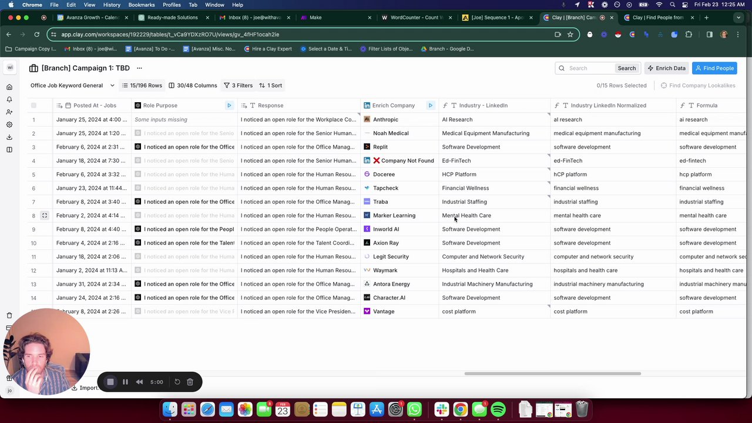Image resolution: width=752 pixels, height=423 pixels.
Task: Open the 15/196 Rows selector
Action: (142, 85)
